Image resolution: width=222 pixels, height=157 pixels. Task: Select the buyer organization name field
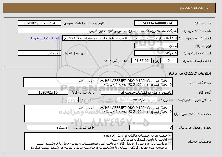(98, 31)
